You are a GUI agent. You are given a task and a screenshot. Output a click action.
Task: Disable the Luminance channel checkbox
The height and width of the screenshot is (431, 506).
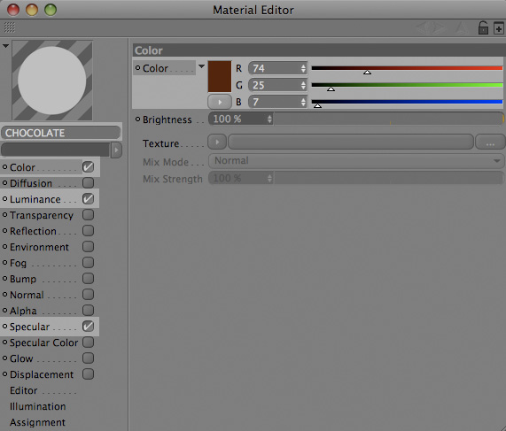88,199
